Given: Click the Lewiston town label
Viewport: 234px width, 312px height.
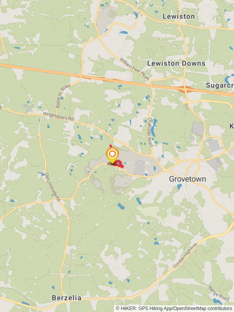Looking at the screenshot, I should pyautogui.click(x=179, y=16).
